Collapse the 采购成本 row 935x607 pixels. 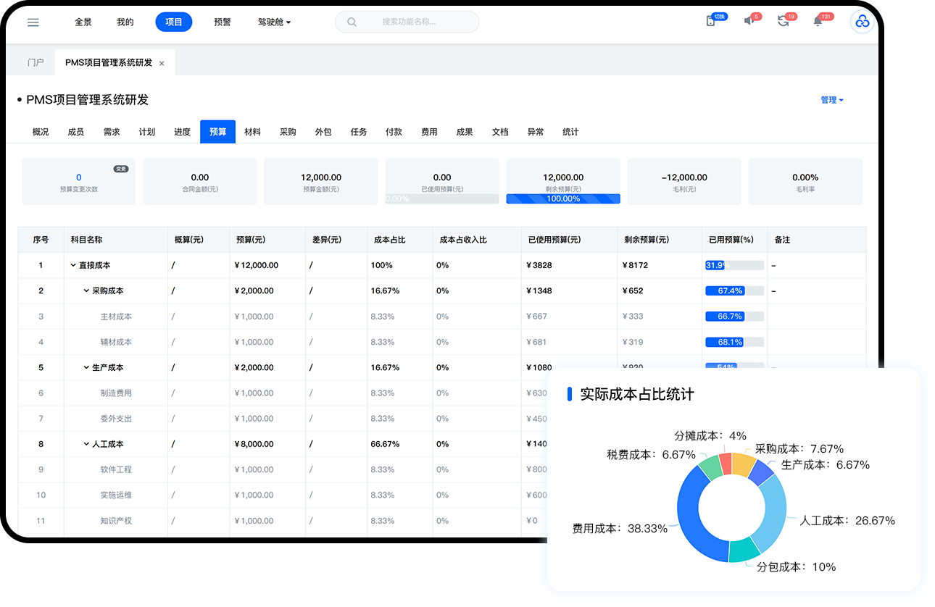tap(86, 291)
